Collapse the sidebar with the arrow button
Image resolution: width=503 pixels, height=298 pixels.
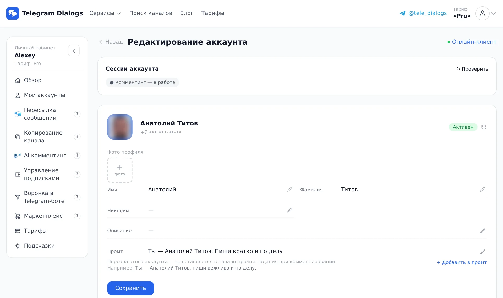pos(74,51)
